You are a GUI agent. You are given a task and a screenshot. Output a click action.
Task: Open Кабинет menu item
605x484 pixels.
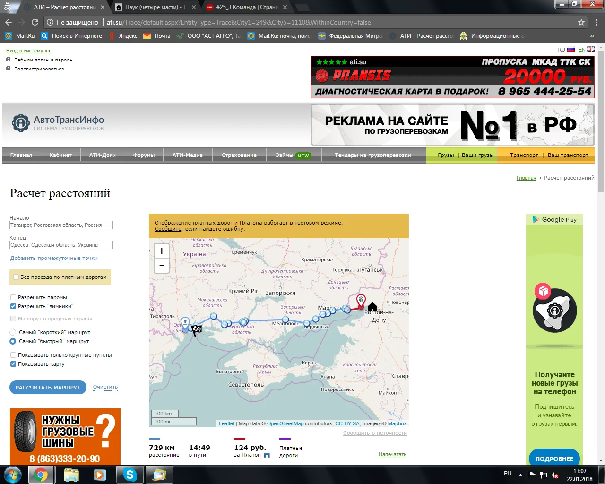point(60,155)
